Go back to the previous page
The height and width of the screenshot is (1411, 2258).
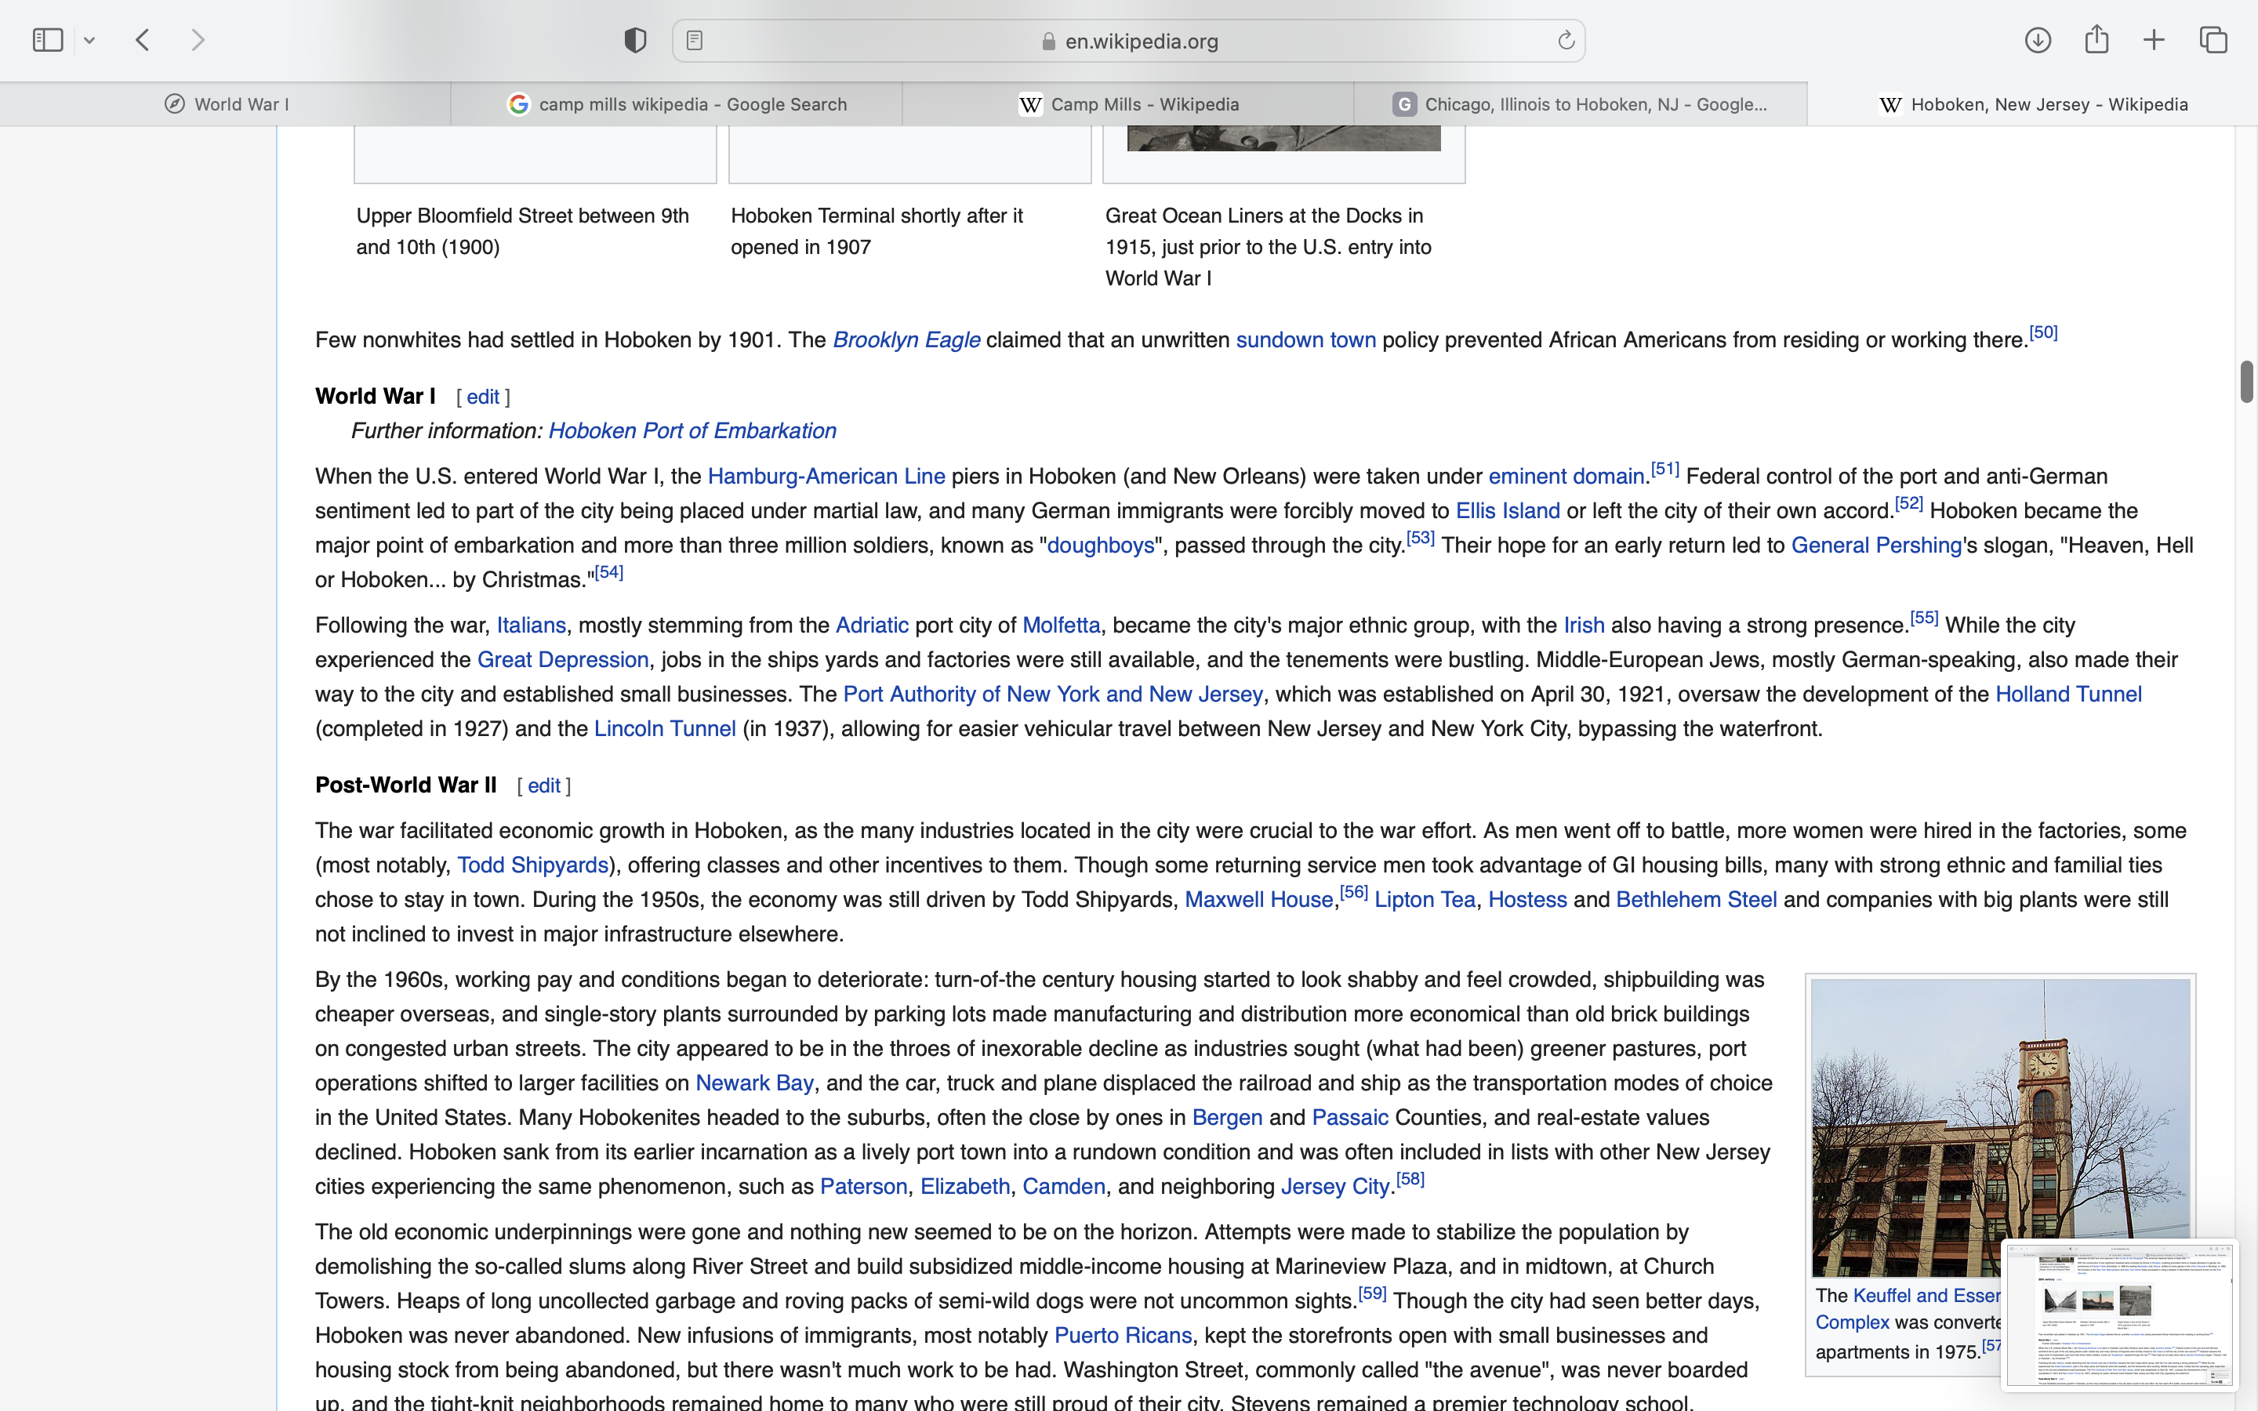point(143,40)
